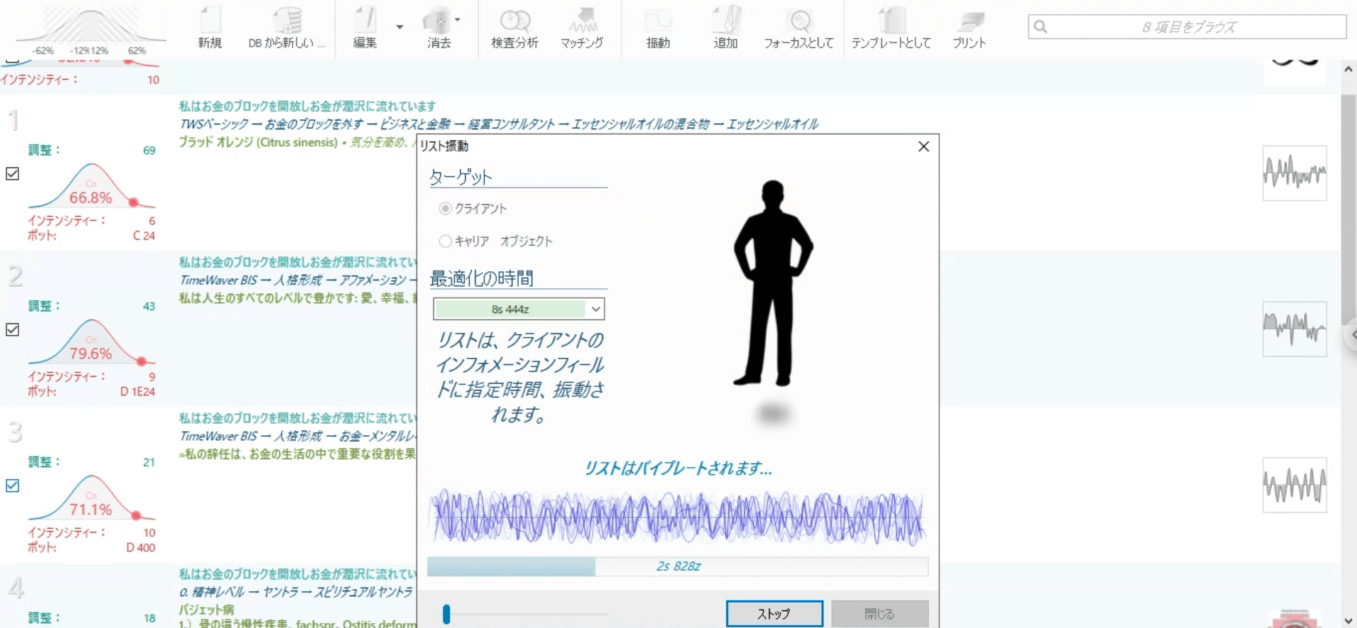Click the 消去 (Delete) toolbar icon
The image size is (1357, 628).
click(438, 28)
